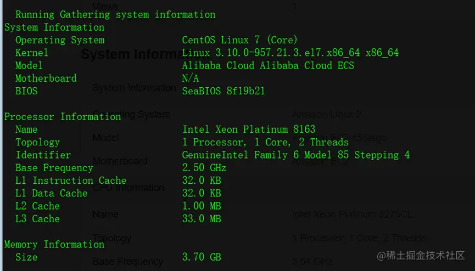Click the 'Processor Information' section header

(63, 117)
